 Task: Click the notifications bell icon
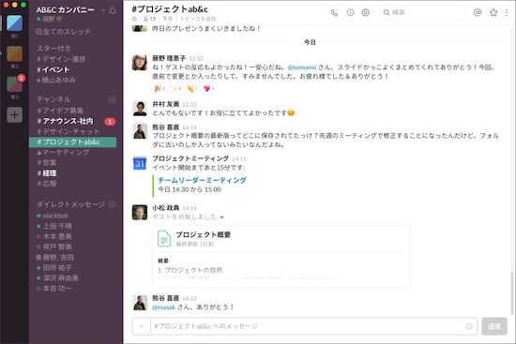pyautogui.click(x=113, y=10)
